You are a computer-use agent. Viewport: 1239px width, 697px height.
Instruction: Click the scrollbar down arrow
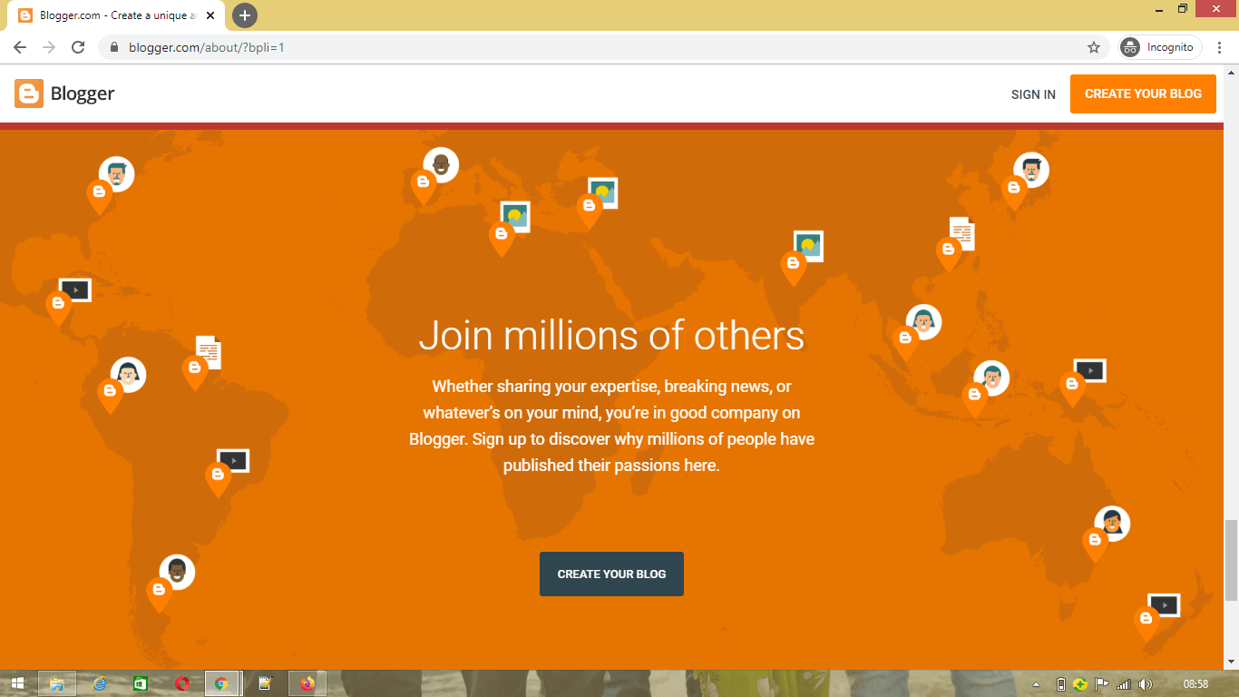pyautogui.click(x=1231, y=662)
